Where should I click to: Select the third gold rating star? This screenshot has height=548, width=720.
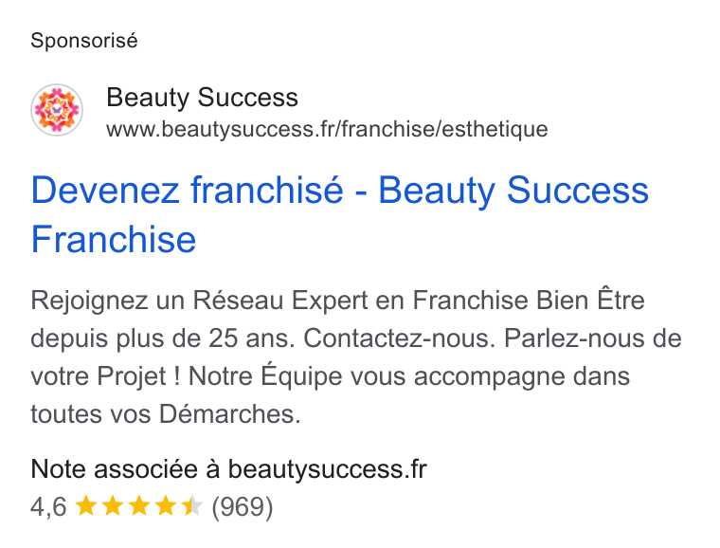139,506
